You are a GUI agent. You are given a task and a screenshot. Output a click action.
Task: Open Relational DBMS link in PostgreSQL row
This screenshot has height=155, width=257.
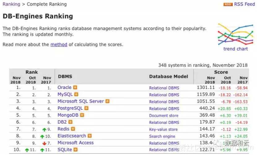pyautogui.click(x=164, y=108)
